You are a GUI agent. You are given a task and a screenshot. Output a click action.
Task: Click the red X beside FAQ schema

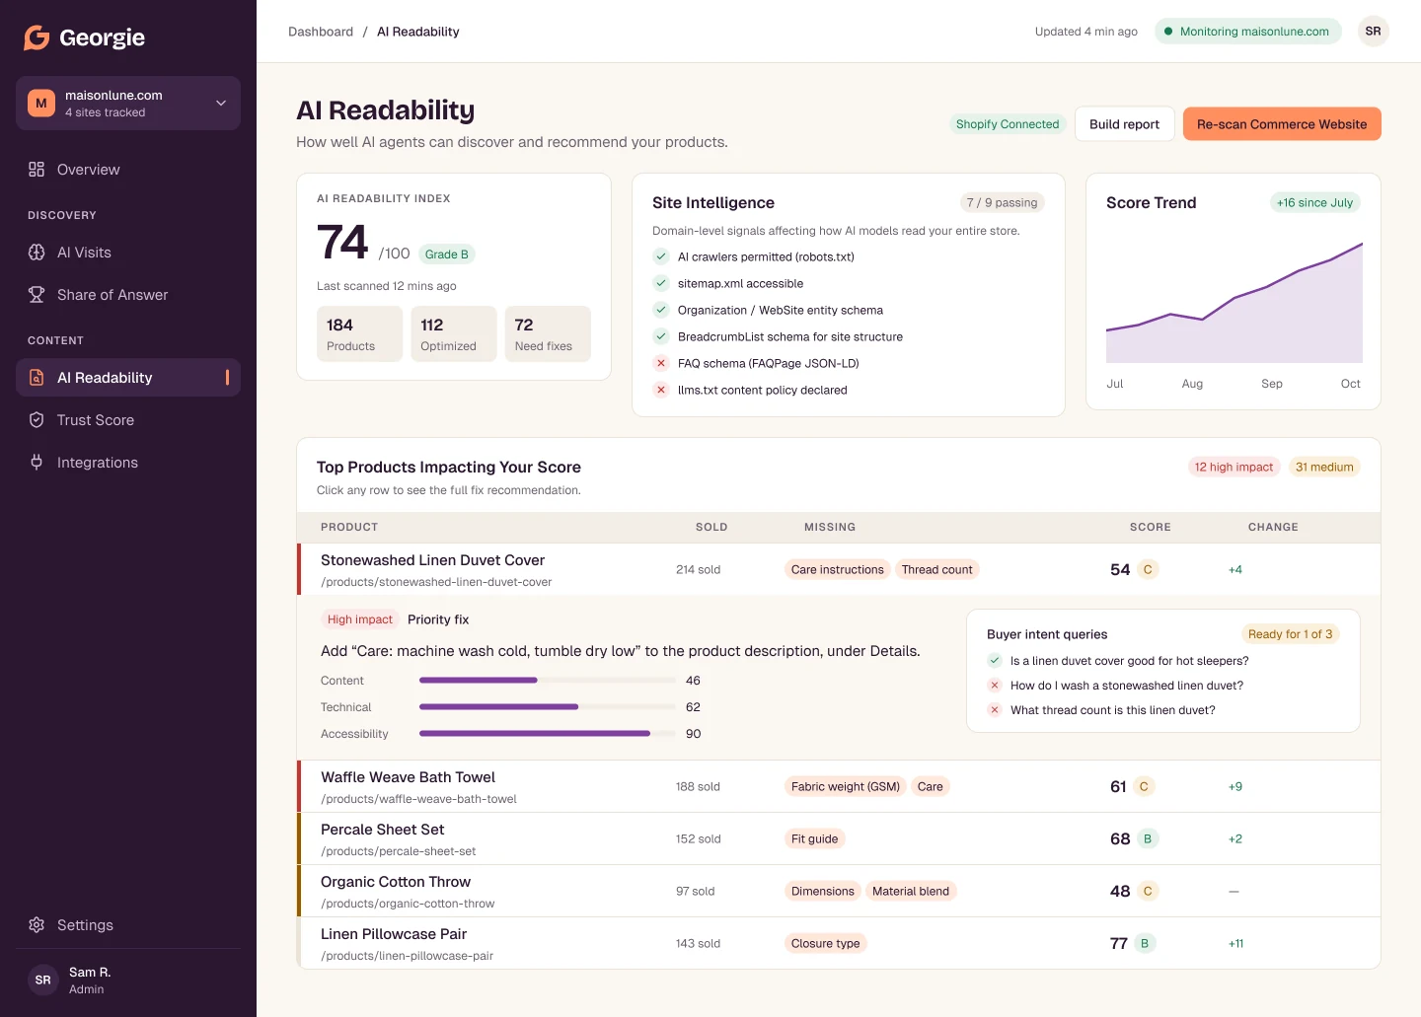661,363
